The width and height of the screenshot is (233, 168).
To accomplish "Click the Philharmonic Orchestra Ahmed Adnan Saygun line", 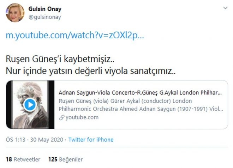I will click(x=141, y=109).
